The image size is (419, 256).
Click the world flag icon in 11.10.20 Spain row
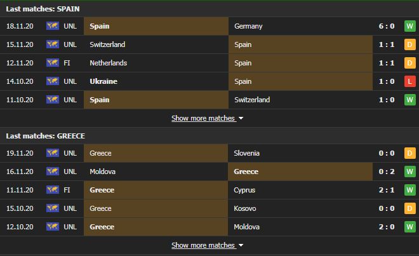(x=52, y=100)
